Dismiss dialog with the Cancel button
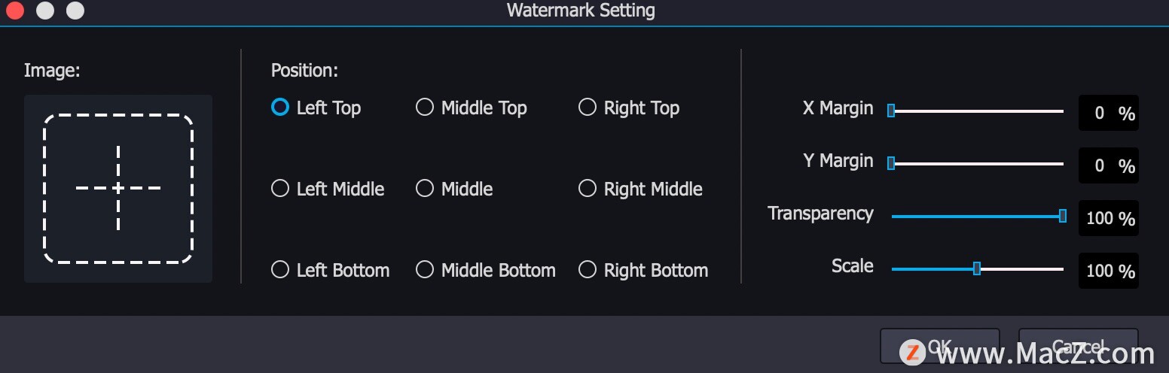The image size is (1169, 373). [x=1078, y=347]
